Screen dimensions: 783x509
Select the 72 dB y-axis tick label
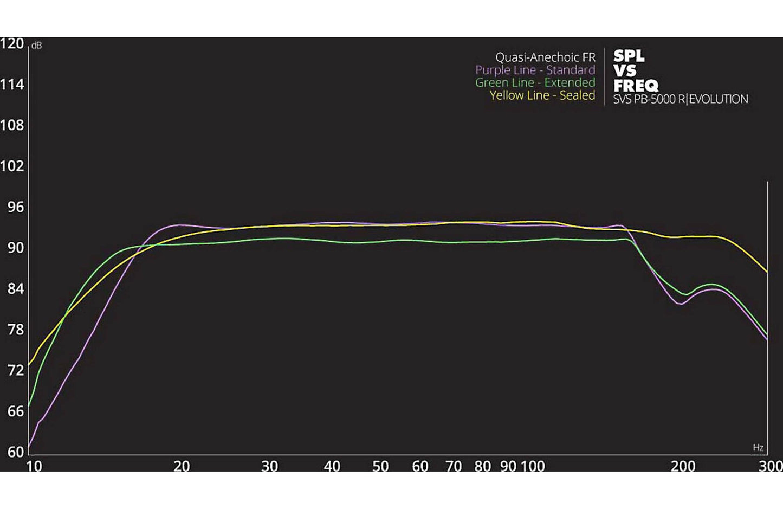coord(15,370)
